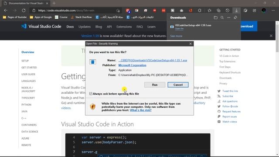
Task: Open Overview in the docs sidebar
Action: click(x=28, y=52)
